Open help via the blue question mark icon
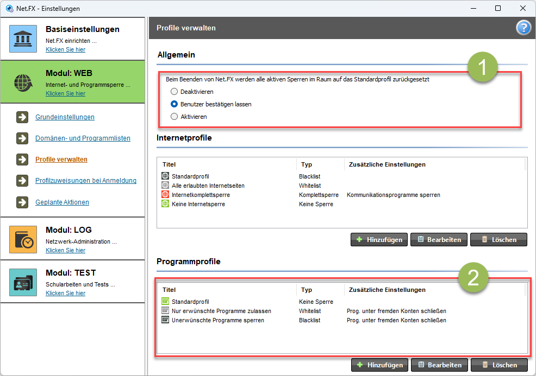The image size is (536, 376). 523,28
